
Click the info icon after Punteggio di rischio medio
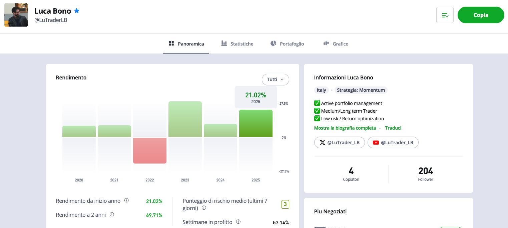(204, 208)
